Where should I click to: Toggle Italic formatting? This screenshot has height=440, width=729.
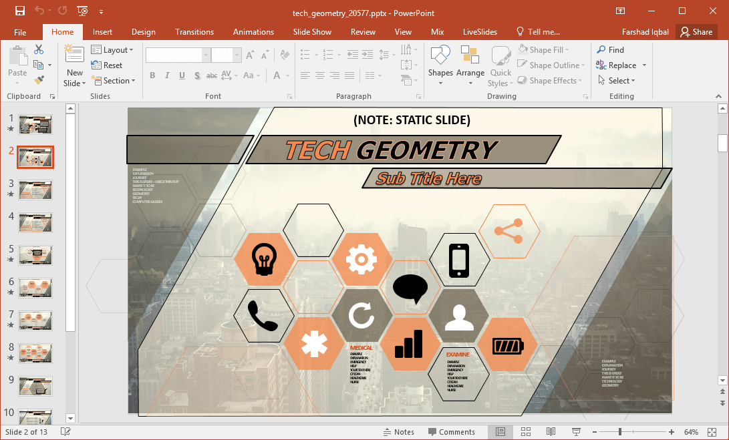[x=167, y=75]
